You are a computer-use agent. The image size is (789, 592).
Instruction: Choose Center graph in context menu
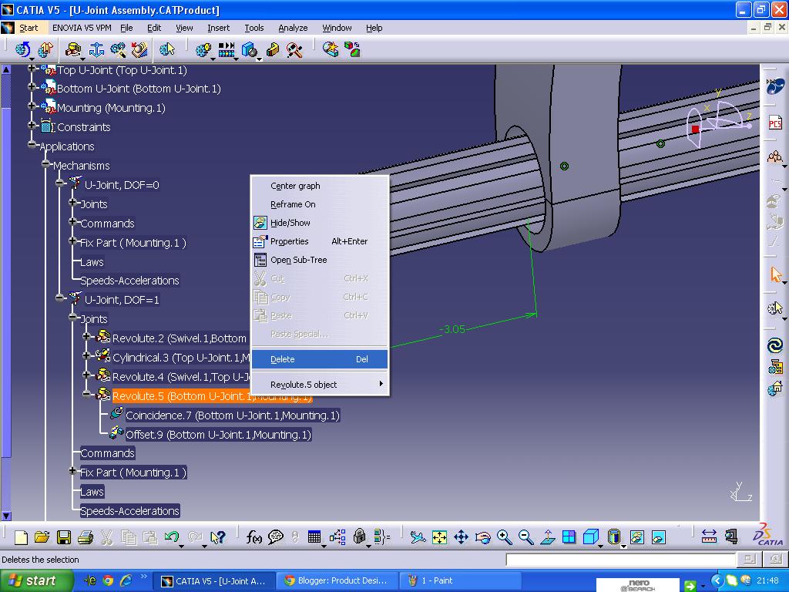click(x=320, y=186)
